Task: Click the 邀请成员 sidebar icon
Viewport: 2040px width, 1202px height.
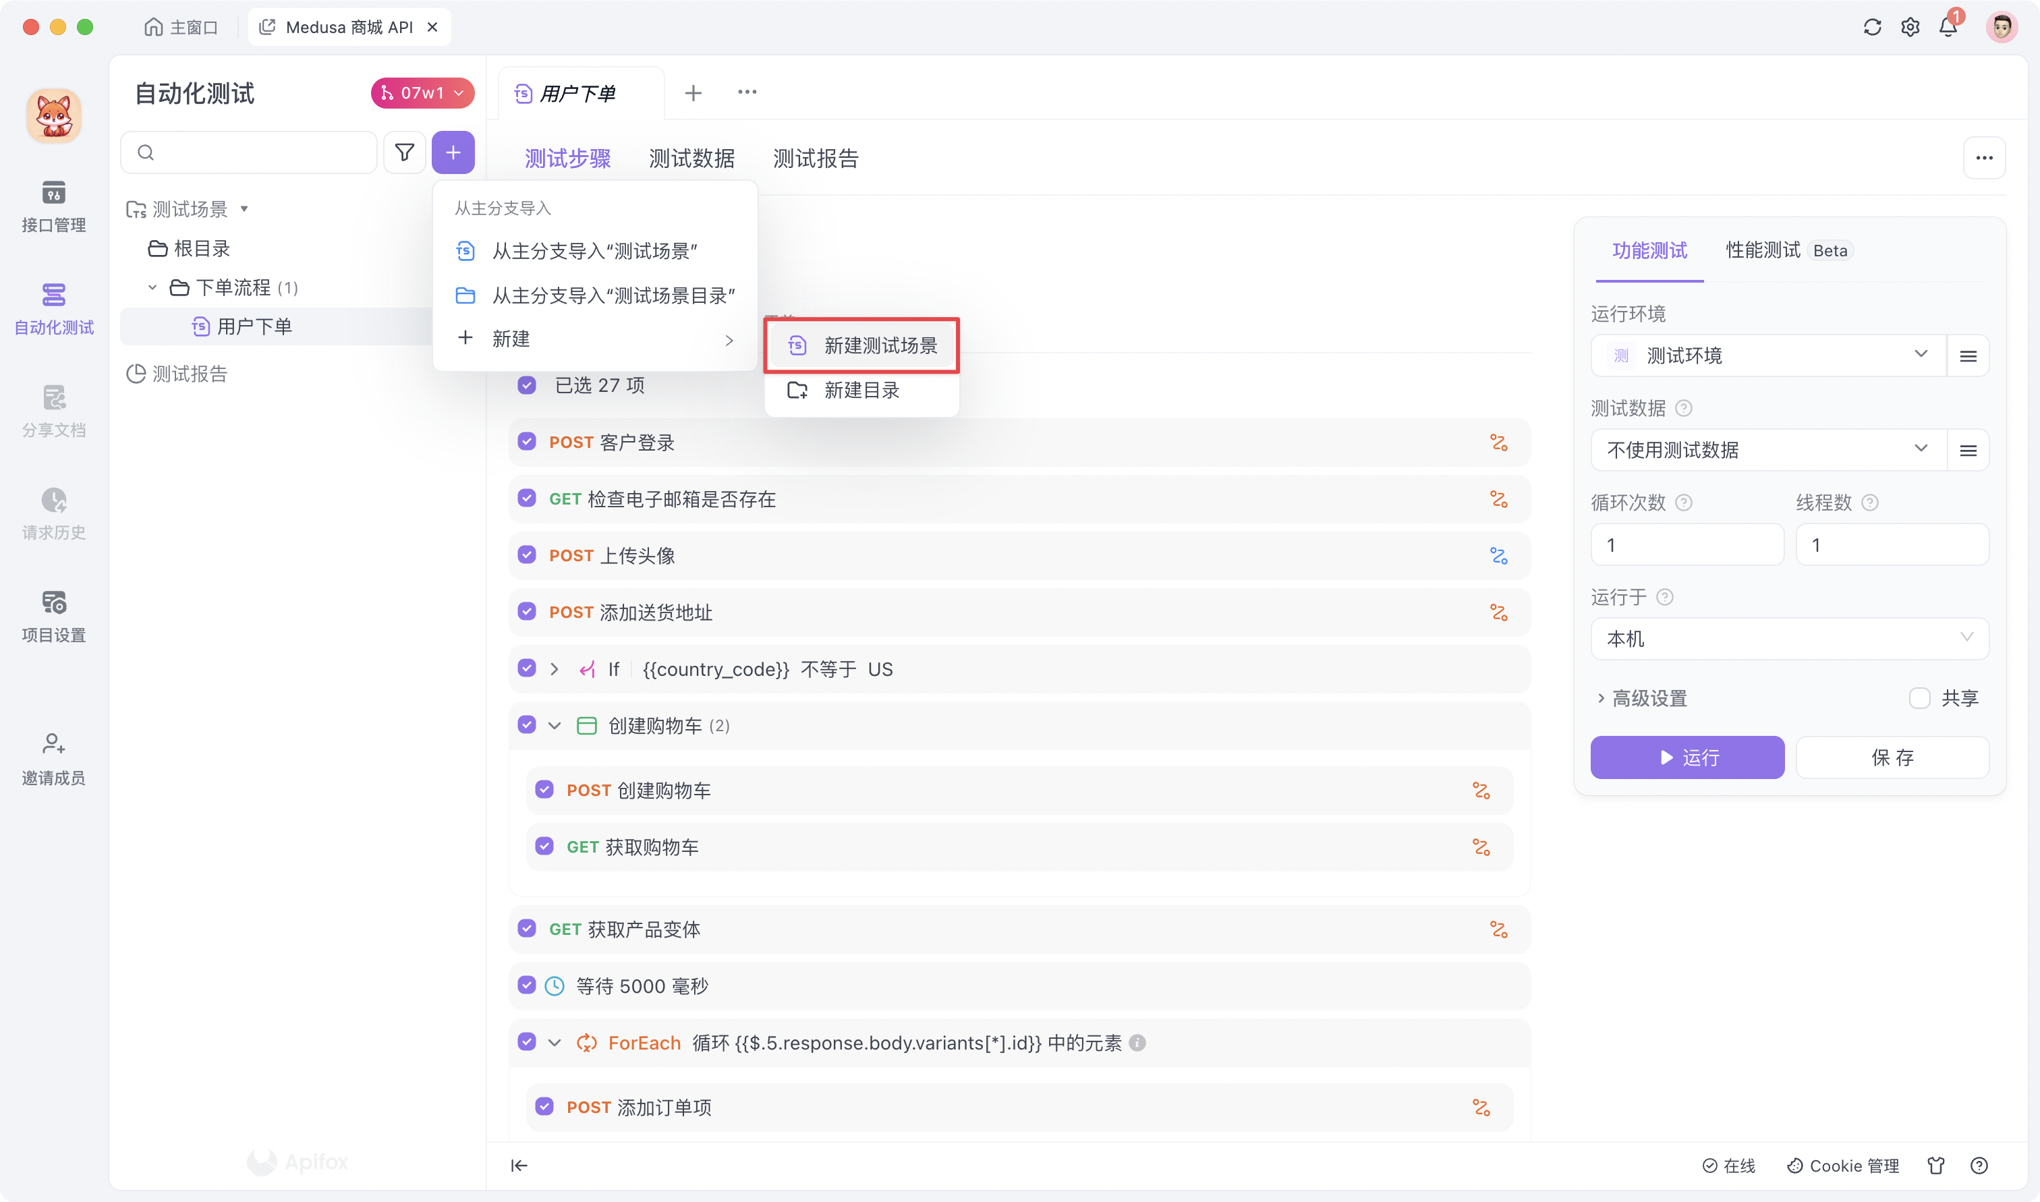Action: coord(53,755)
